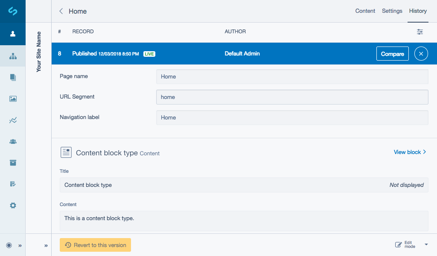Open the Edit mode dropdown arrow
This screenshot has width=437, height=256.
426,245
